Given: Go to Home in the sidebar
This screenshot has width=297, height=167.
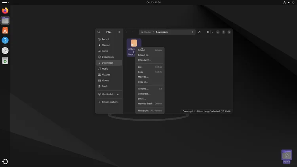Looking at the screenshot, I should point(109,51).
